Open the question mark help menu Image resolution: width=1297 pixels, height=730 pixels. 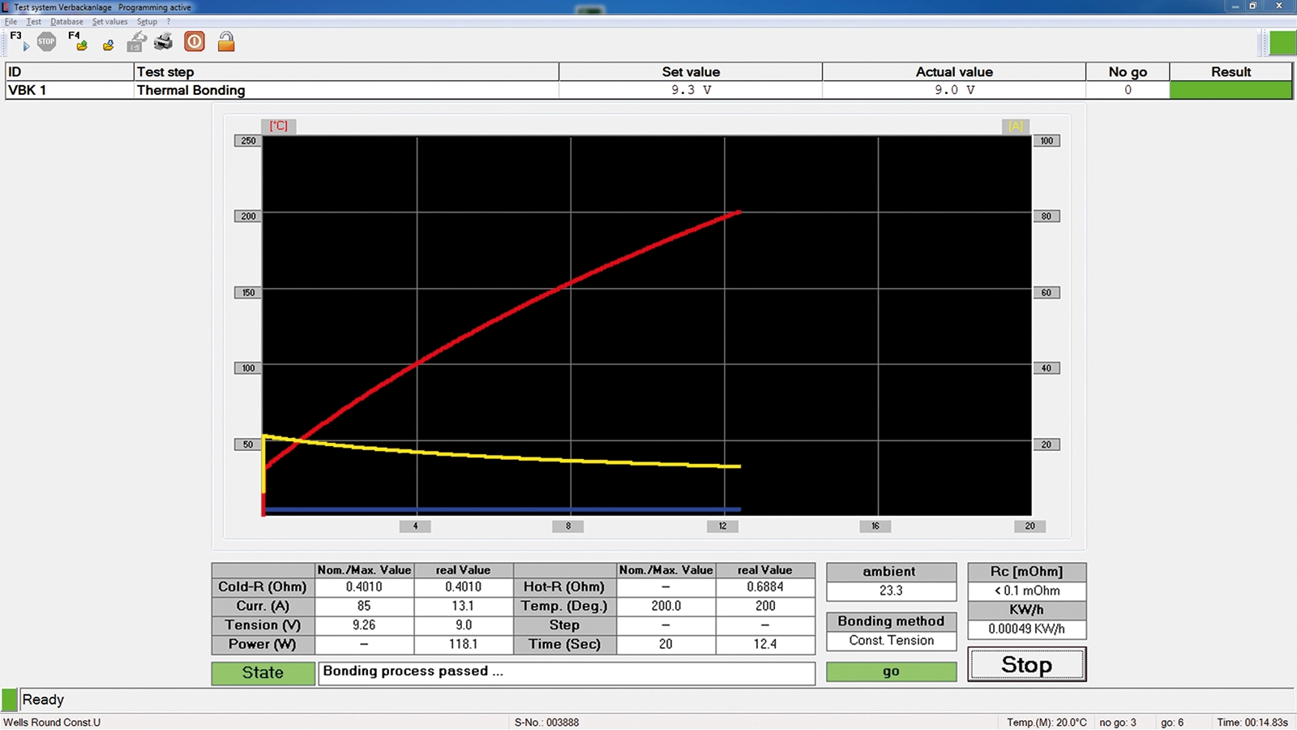[169, 22]
